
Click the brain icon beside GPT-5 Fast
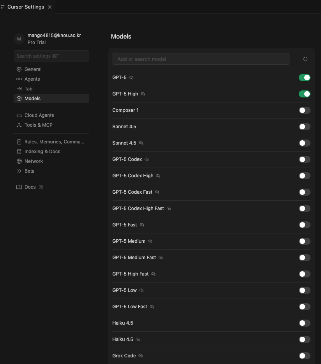[142, 225]
